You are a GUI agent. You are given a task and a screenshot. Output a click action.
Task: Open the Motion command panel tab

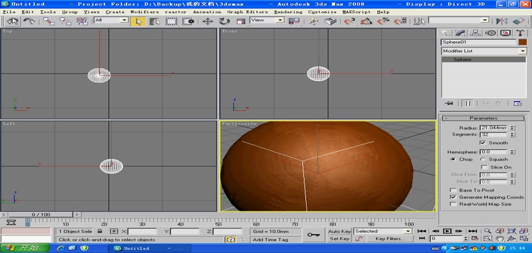[490, 33]
